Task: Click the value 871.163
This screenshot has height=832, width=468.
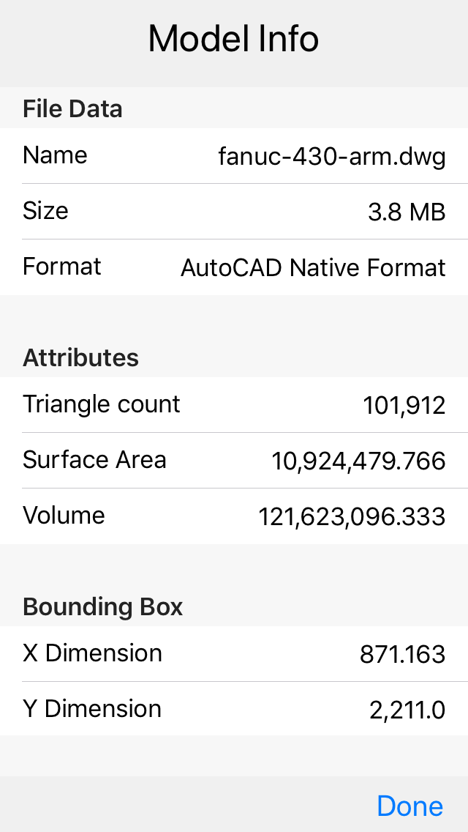Action: click(x=404, y=653)
